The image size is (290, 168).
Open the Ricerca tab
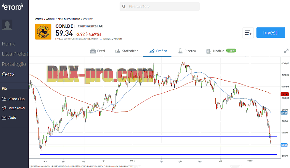point(187,51)
